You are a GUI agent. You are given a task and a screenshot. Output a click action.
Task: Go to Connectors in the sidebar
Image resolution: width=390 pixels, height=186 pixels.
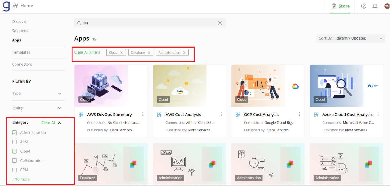pyautogui.click(x=22, y=64)
